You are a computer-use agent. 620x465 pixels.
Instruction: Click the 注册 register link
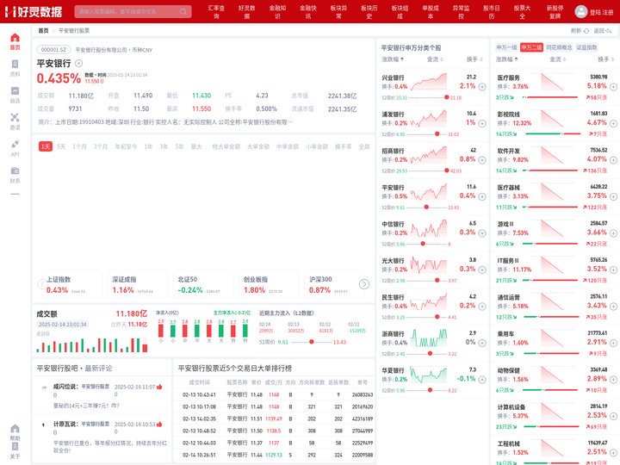[x=608, y=12]
